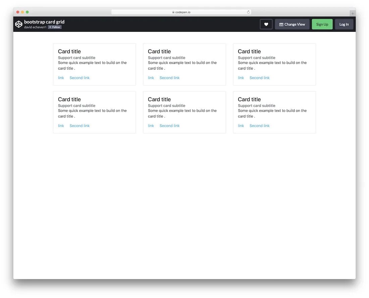
Task: Click "Support card subtitle" in bottom-middle card
Action: point(166,106)
